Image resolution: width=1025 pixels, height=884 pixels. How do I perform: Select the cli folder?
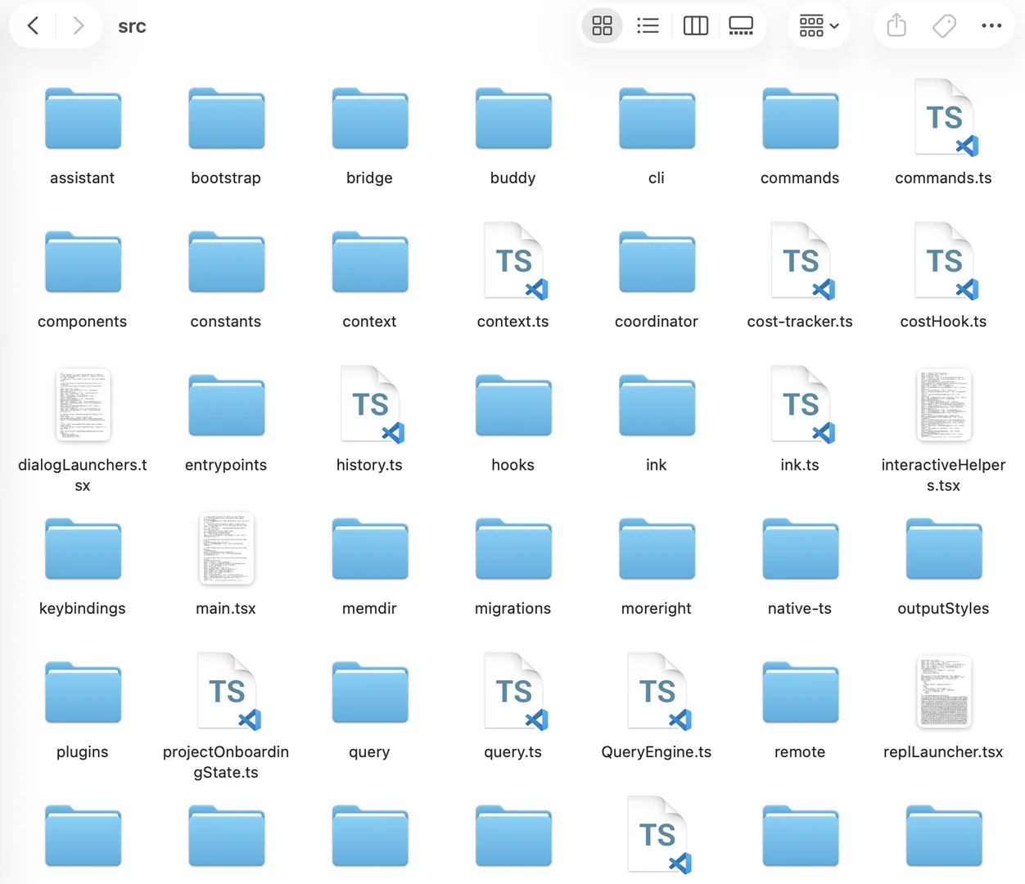coord(657,119)
